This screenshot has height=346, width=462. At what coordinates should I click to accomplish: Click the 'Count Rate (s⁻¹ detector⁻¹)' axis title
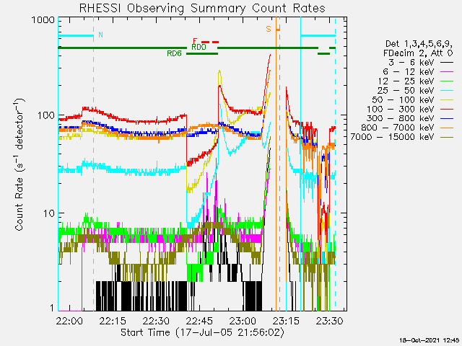click(19, 165)
